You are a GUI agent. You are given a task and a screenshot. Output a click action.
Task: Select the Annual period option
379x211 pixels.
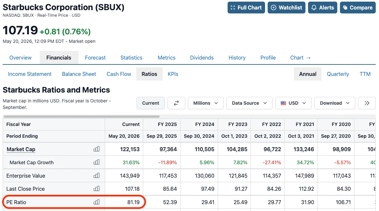pyautogui.click(x=307, y=74)
